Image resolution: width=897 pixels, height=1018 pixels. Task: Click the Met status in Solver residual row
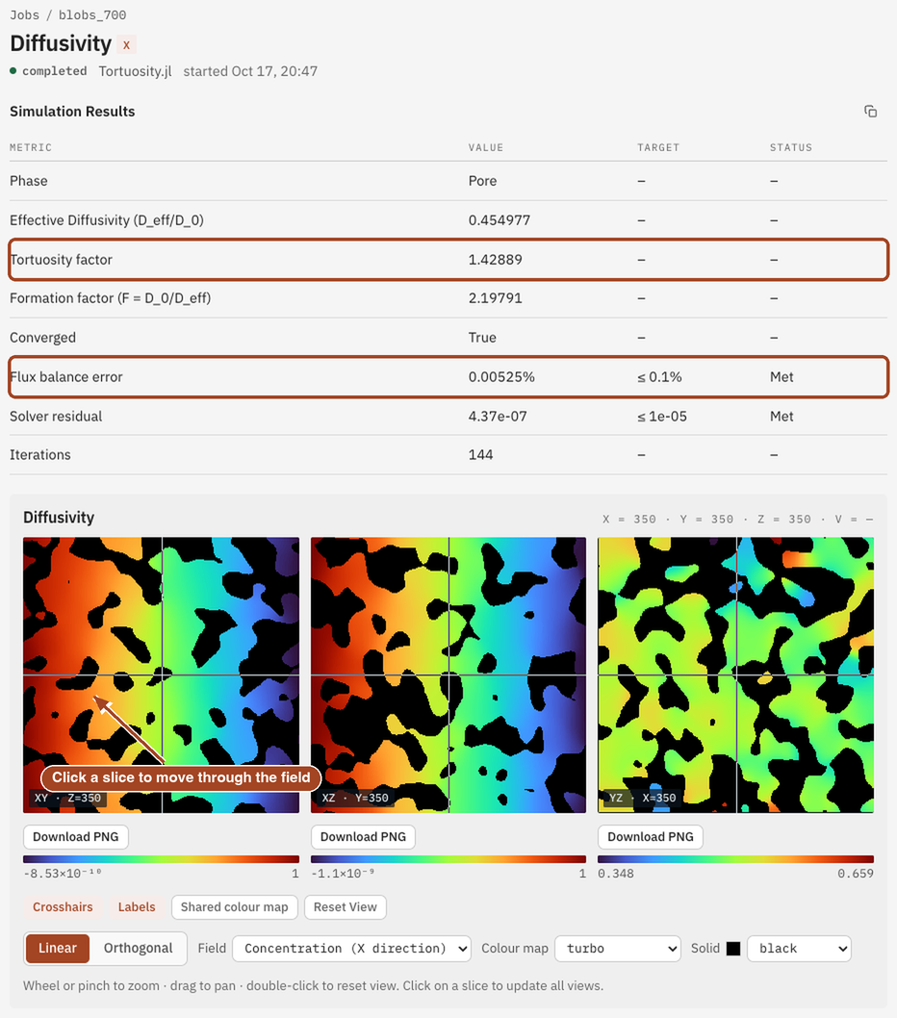[x=782, y=417]
